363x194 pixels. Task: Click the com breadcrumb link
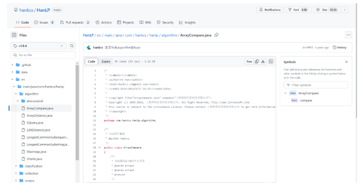[x=128, y=35]
